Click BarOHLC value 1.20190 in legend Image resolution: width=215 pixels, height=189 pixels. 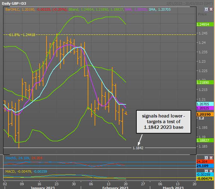[28, 10]
